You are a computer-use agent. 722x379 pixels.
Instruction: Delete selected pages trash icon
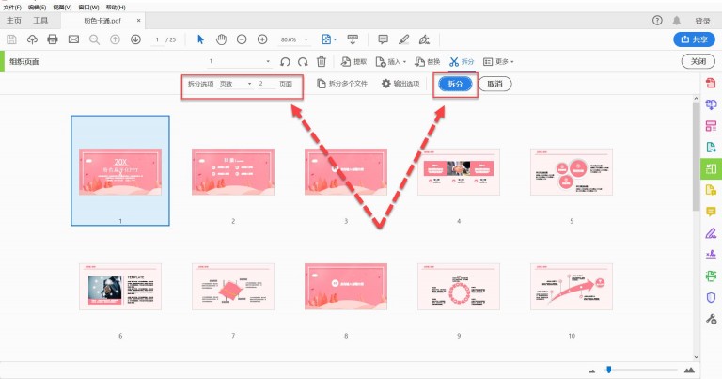[x=322, y=62]
